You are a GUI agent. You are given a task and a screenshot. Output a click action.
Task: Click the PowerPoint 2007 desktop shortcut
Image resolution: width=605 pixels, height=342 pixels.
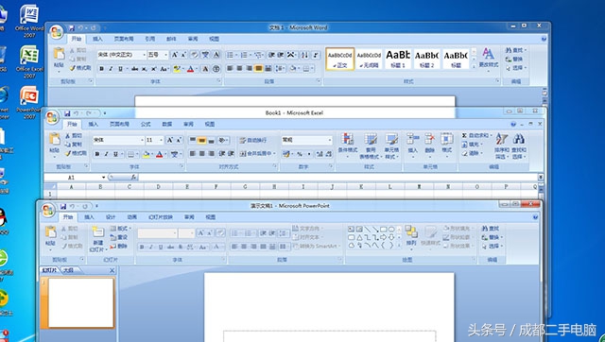(x=29, y=103)
